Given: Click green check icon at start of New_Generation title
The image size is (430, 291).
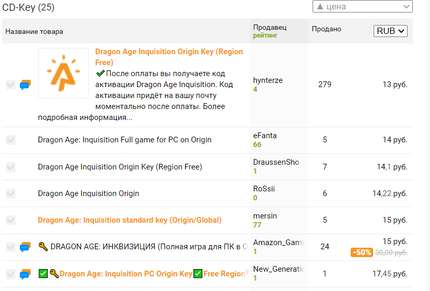Looking at the screenshot, I should [43, 273].
